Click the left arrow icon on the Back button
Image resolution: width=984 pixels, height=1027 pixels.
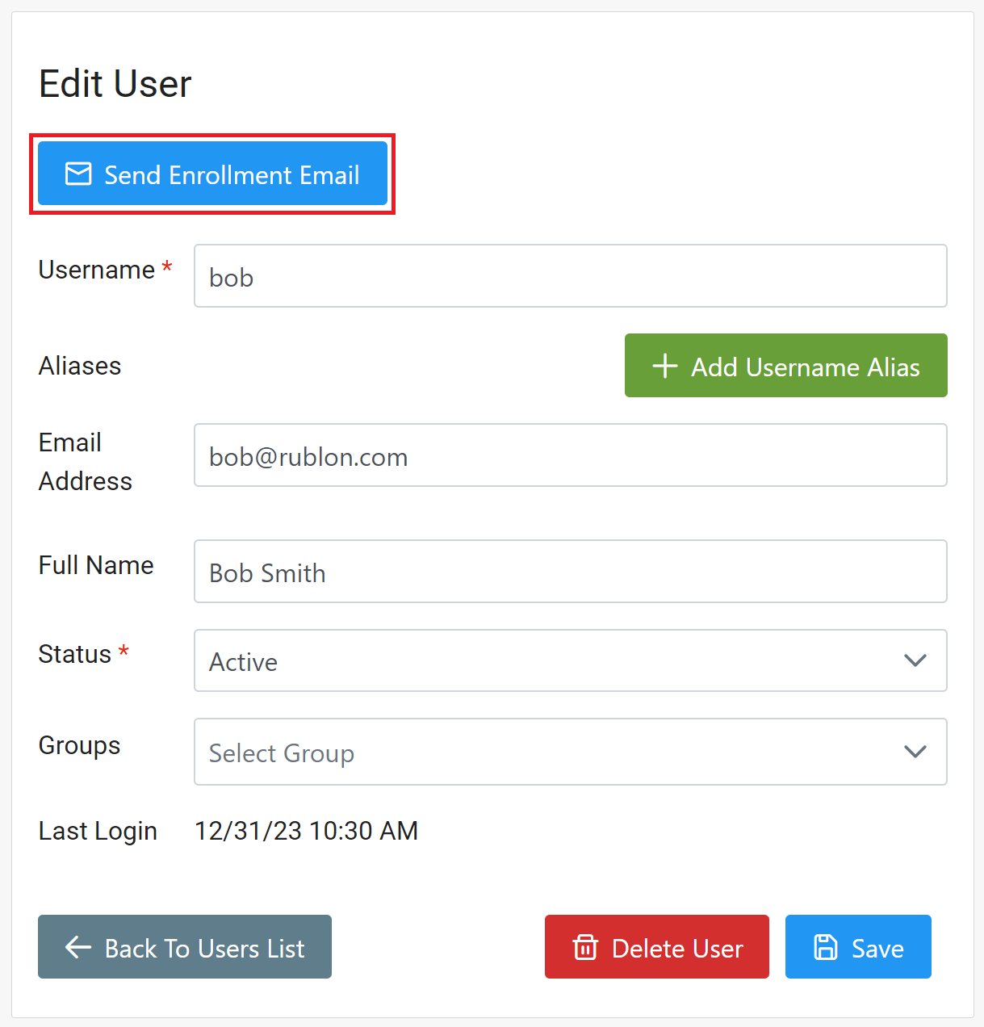78,947
